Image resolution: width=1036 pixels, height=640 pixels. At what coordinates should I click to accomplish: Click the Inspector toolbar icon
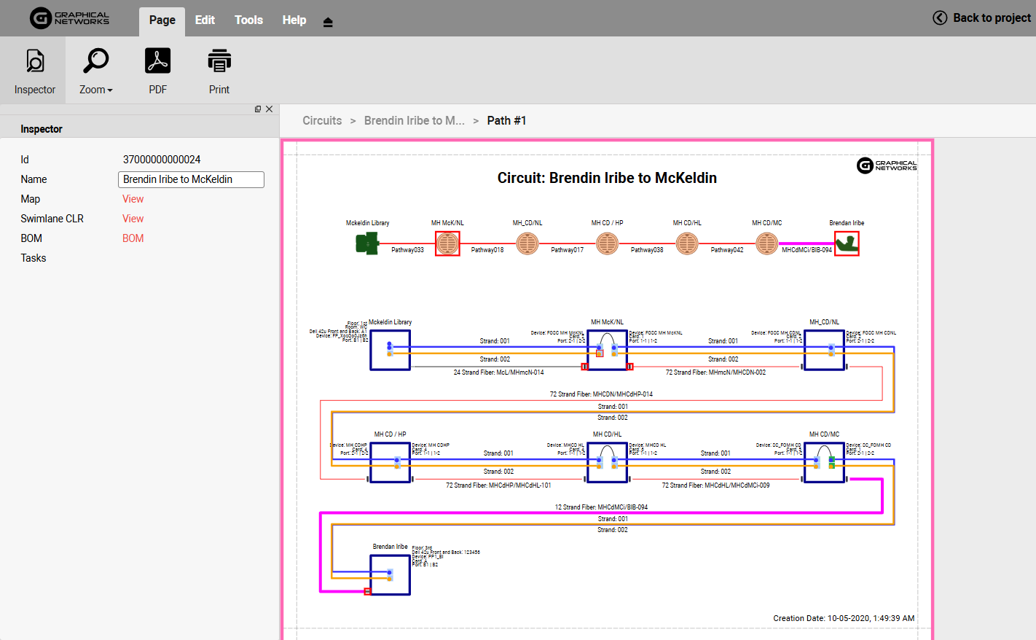pos(34,71)
